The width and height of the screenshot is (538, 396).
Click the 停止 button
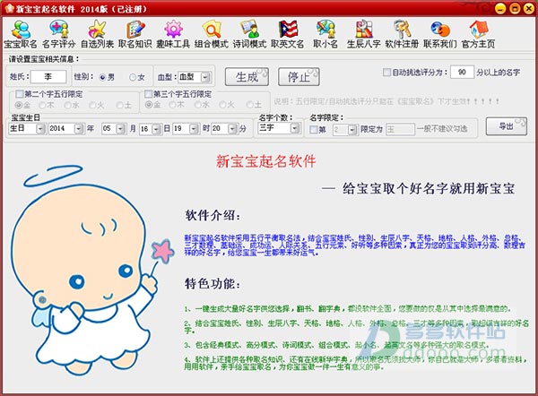(x=299, y=77)
